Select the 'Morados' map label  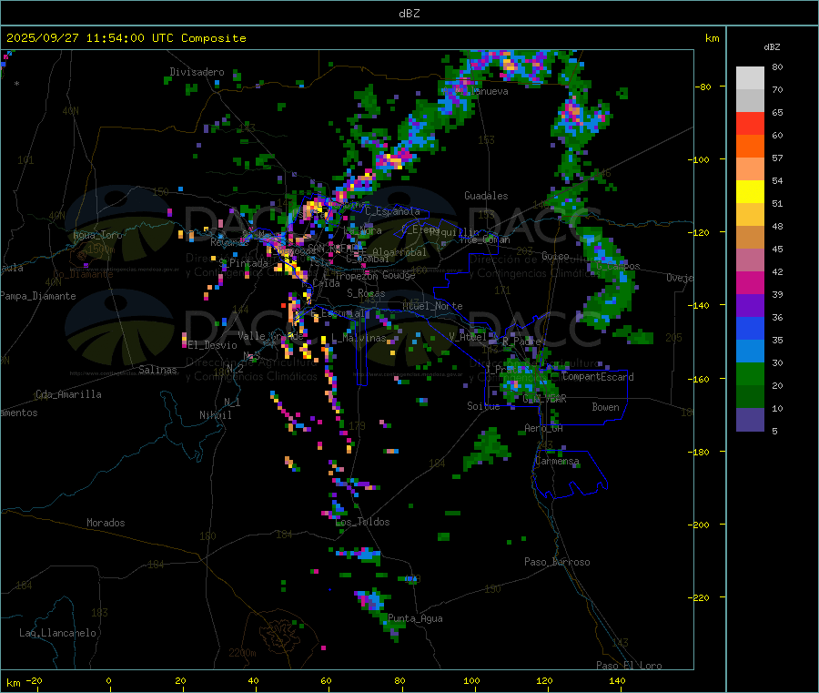point(106,523)
